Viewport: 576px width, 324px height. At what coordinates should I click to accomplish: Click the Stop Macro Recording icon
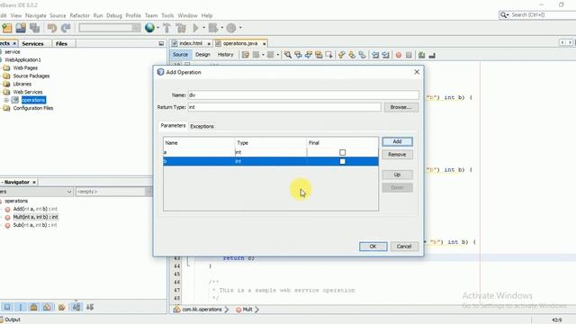[409, 55]
